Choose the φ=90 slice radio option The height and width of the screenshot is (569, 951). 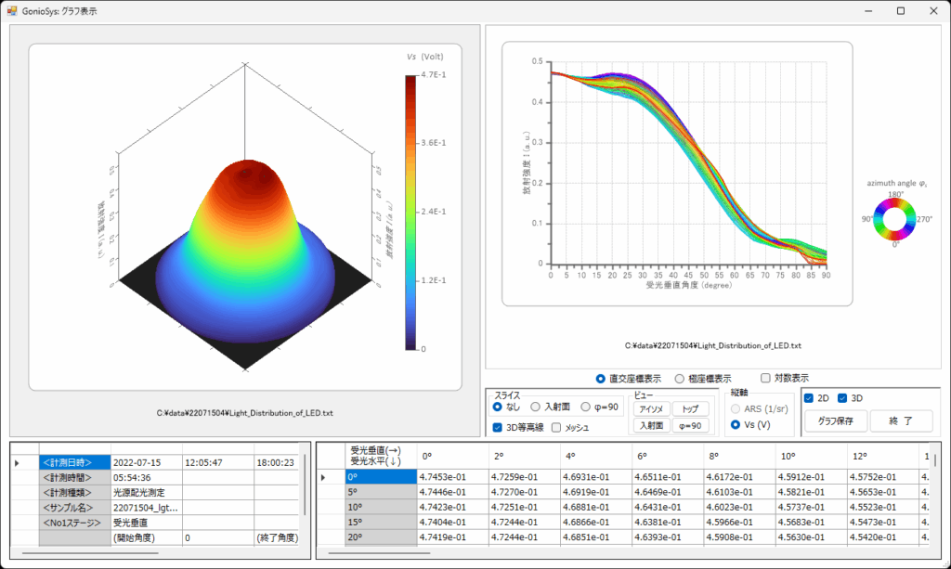point(585,407)
